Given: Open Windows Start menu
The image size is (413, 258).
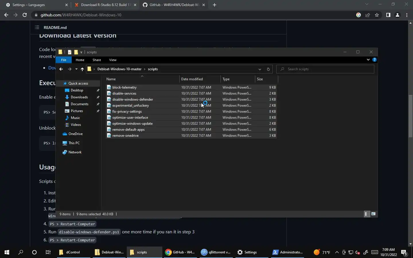Looking at the screenshot, I should coord(7,252).
